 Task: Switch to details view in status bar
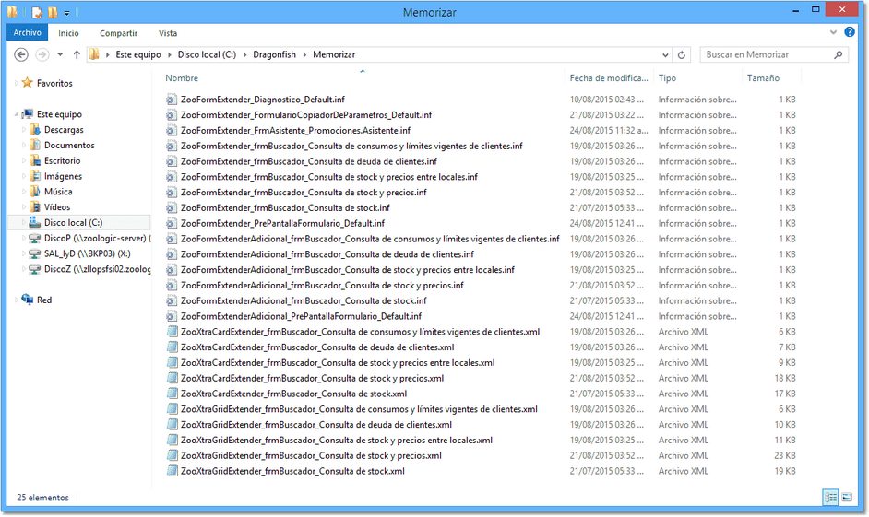[830, 498]
